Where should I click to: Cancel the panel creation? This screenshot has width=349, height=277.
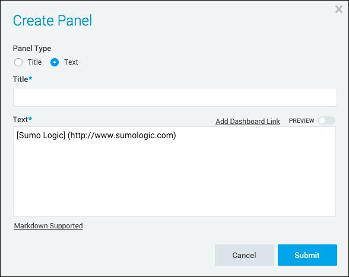[x=245, y=255]
